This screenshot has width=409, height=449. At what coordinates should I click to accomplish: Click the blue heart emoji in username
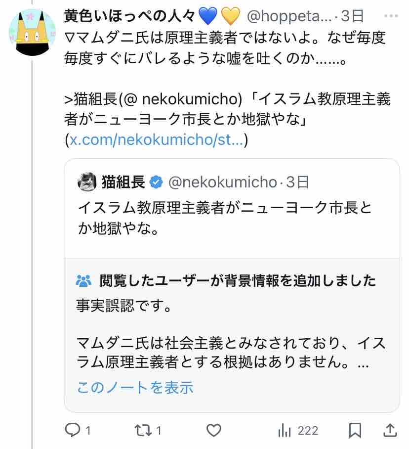(x=207, y=16)
